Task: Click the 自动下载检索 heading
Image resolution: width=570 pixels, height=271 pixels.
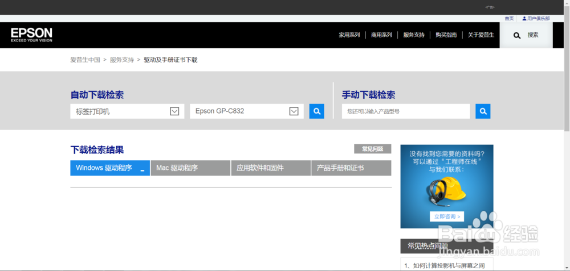Action: pyautogui.click(x=97, y=95)
